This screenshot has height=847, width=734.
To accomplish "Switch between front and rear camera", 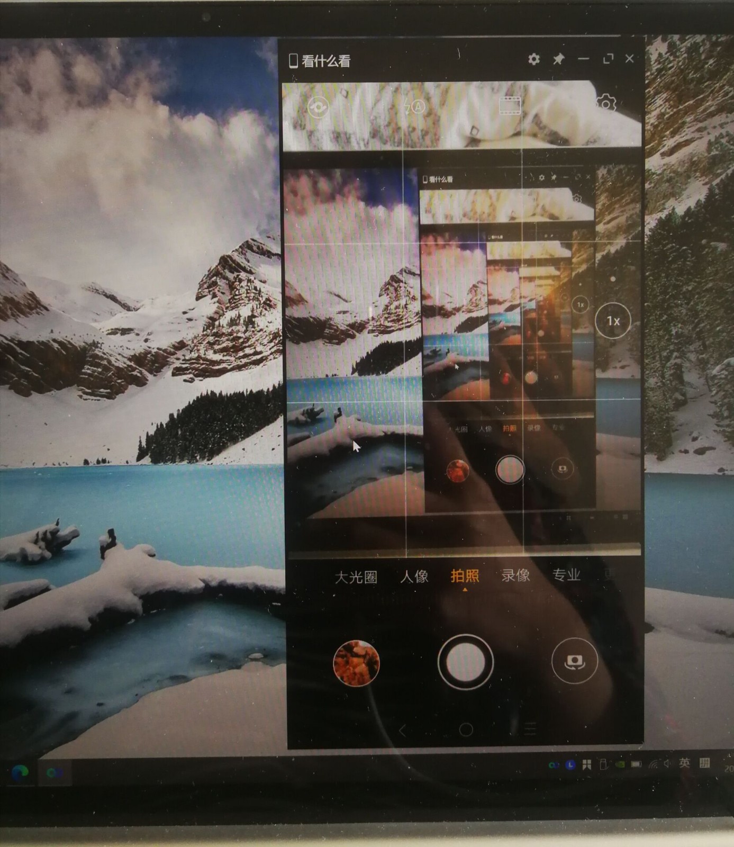I will pos(575,661).
